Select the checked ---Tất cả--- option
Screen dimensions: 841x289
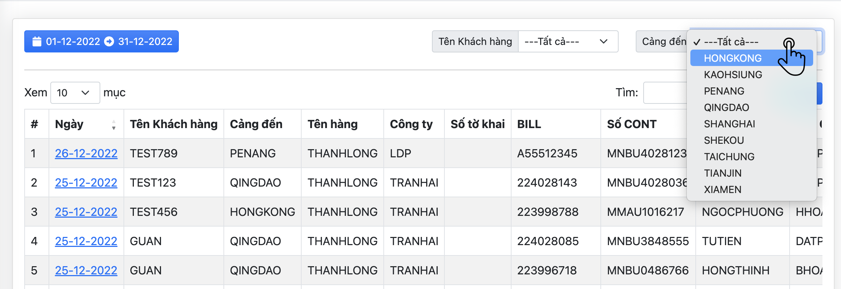[731, 42]
